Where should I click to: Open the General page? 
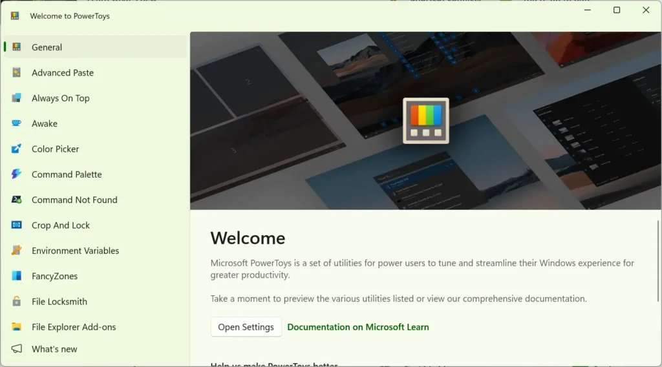(94, 47)
